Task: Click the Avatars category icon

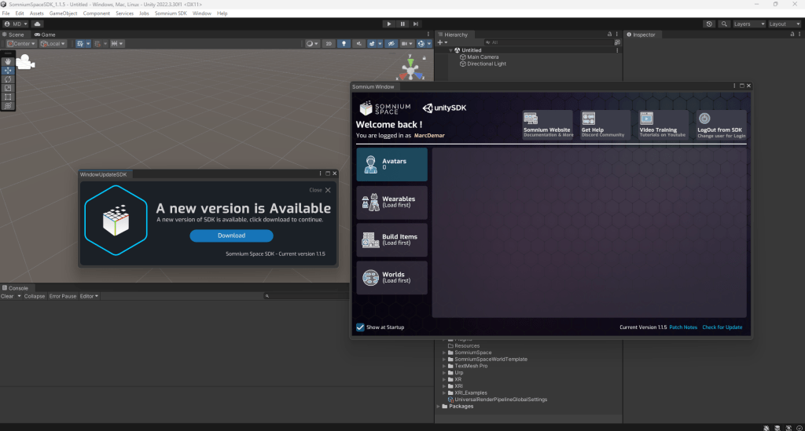Action: [x=370, y=165]
